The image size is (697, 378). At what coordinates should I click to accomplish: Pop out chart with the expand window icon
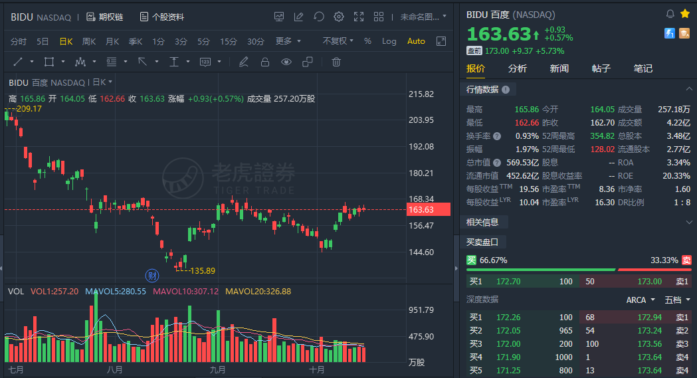click(x=441, y=41)
